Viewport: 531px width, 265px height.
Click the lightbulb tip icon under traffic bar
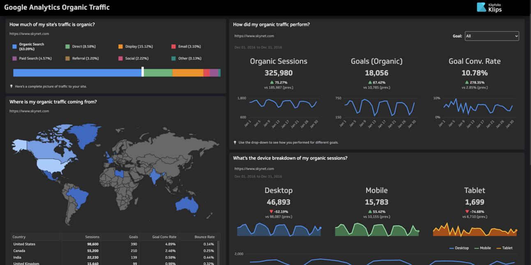coord(12,87)
